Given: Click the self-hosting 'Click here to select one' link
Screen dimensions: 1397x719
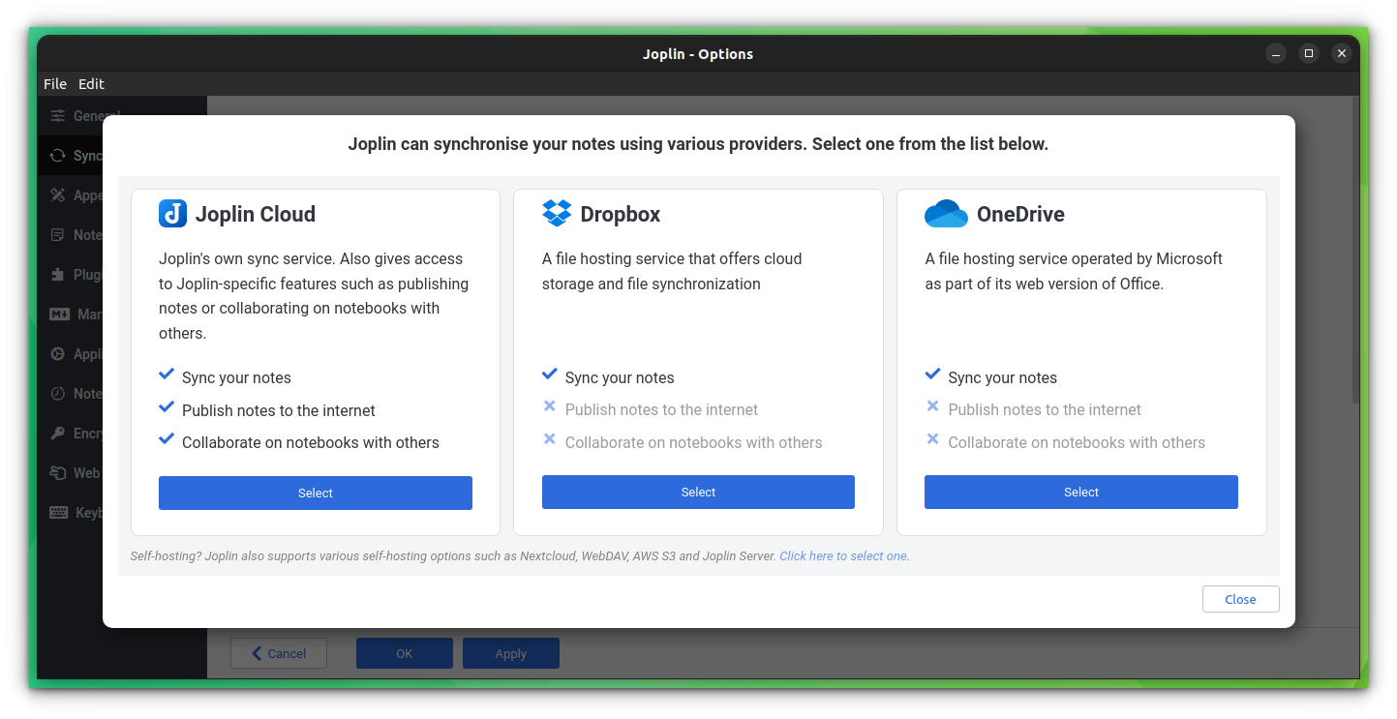Looking at the screenshot, I should click(844, 556).
